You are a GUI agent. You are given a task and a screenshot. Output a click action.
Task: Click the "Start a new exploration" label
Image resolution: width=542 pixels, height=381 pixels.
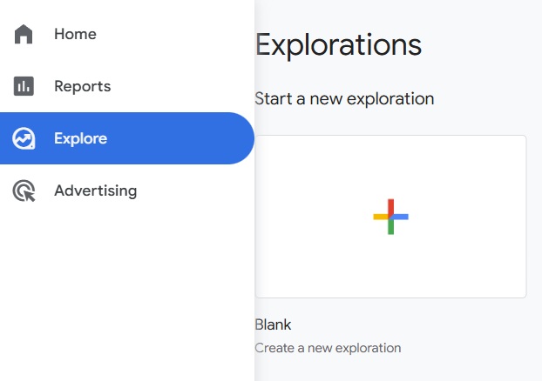pyautogui.click(x=344, y=99)
